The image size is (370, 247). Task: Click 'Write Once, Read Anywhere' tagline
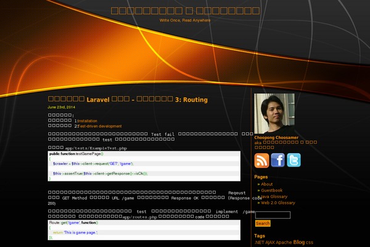tap(185, 20)
